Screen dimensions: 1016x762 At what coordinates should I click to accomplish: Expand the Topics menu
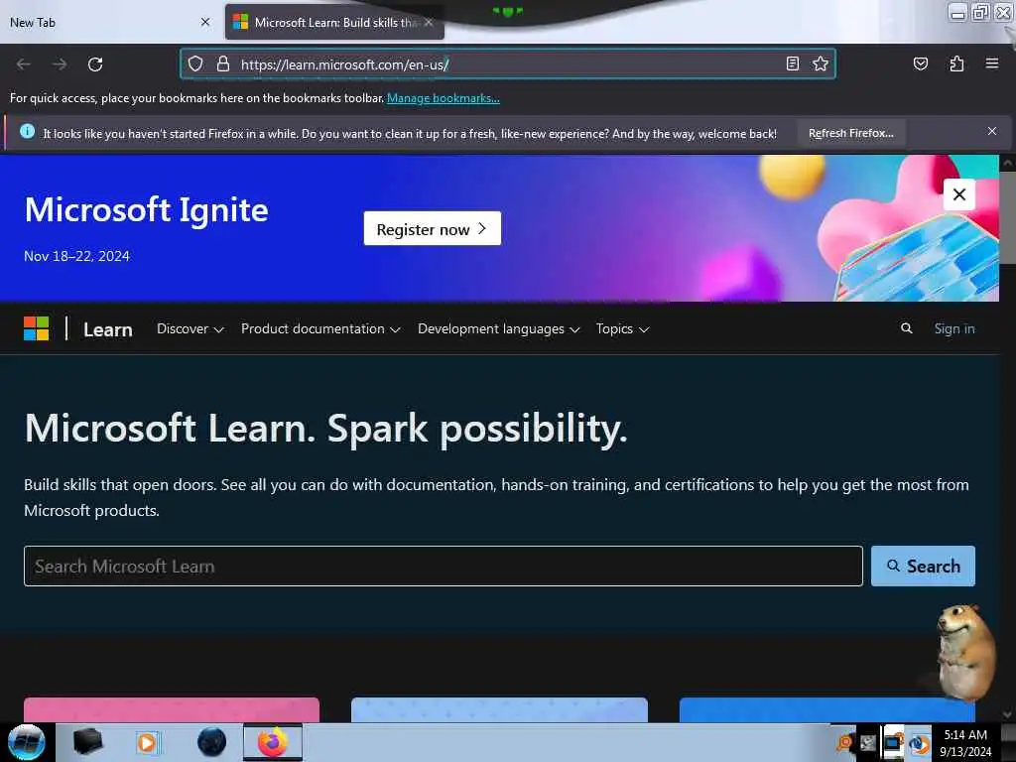(x=622, y=329)
